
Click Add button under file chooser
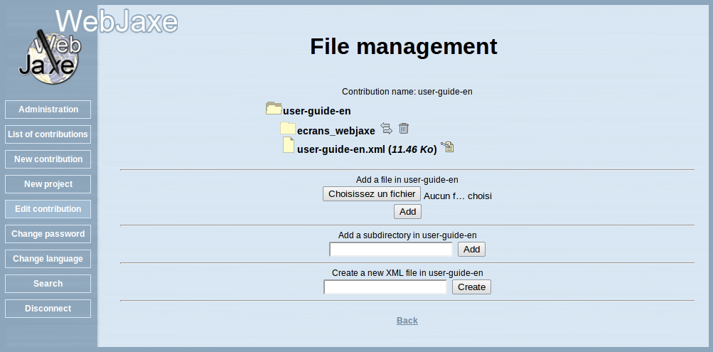407,212
